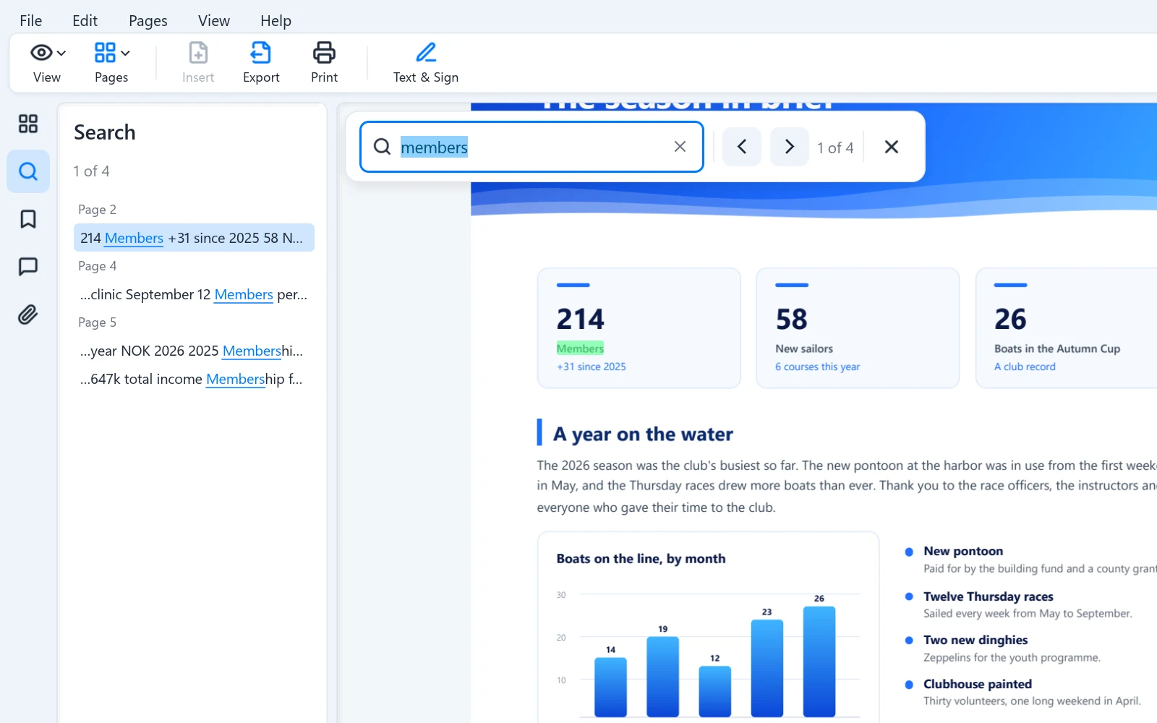1157x723 pixels.
Task: Click the 'Page 2' group header
Action: [x=97, y=210]
